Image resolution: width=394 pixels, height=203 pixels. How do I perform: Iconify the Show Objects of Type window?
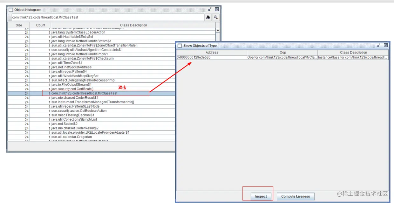379,45
